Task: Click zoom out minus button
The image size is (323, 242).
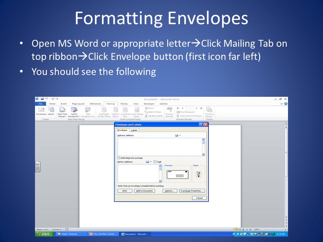Action: pyautogui.click(x=263, y=229)
